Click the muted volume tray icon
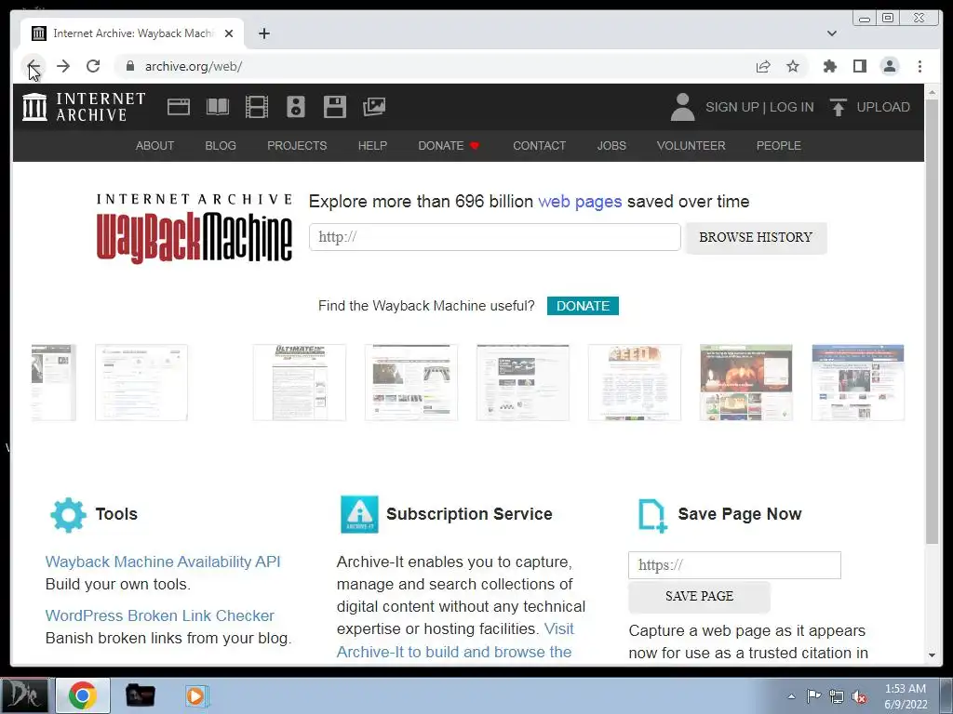The image size is (953, 714). point(859,697)
